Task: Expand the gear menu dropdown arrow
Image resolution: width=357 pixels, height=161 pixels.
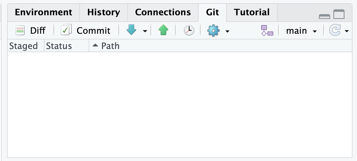Action: tap(227, 31)
